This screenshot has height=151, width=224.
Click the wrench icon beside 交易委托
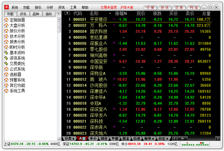point(6,63)
